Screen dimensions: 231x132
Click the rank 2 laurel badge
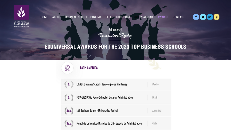[x=69, y=98]
